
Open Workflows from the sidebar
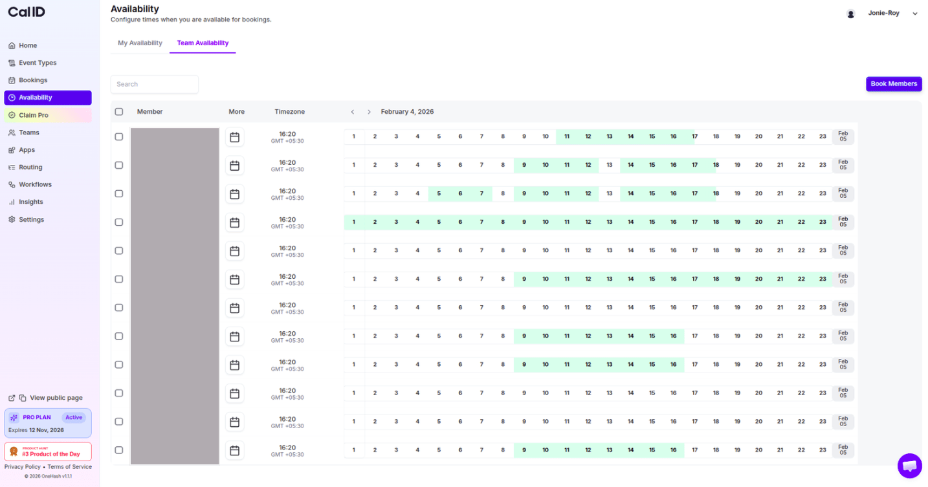pyautogui.click(x=47, y=184)
